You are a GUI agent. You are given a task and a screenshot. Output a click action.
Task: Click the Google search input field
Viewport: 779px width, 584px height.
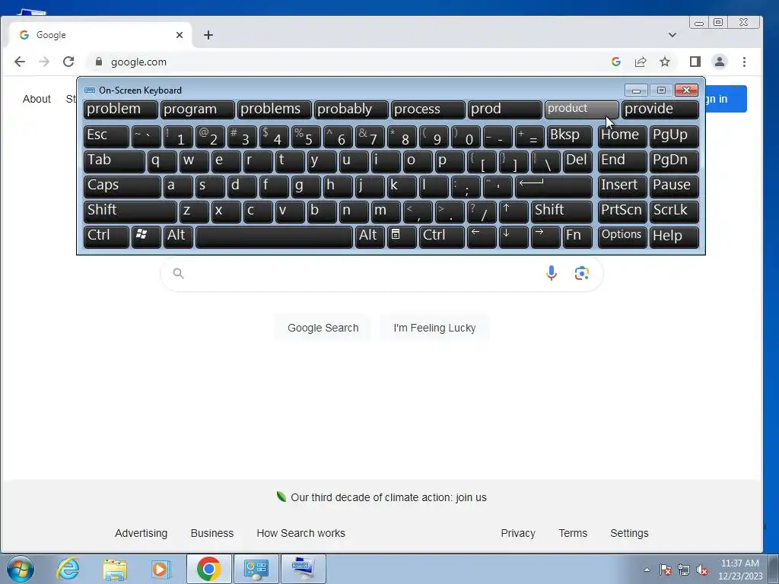click(x=382, y=273)
